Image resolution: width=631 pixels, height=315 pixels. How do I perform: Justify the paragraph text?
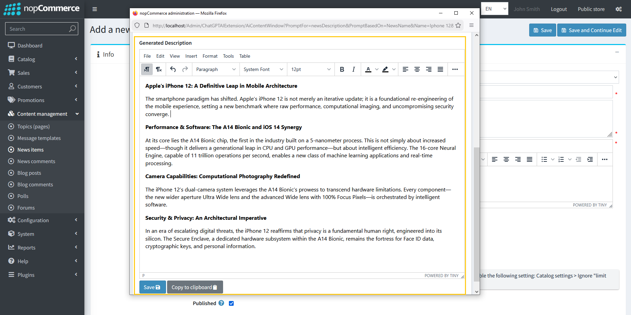point(440,69)
